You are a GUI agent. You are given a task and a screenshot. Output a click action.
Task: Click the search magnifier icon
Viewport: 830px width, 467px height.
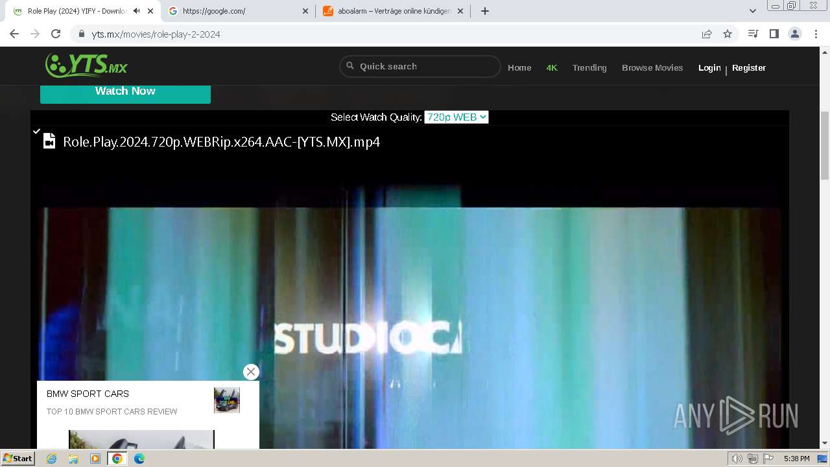pyautogui.click(x=350, y=66)
